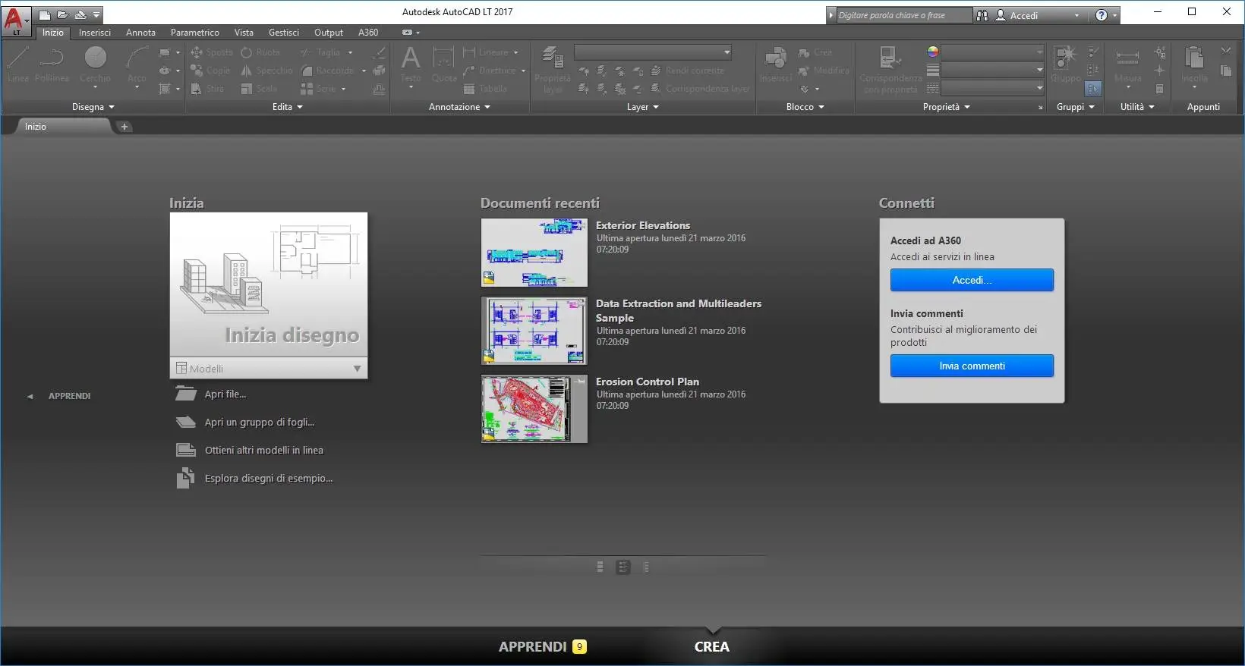This screenshot has width=1245, height=666.
Task: Click the Tabella table tool
Action: 485,89
